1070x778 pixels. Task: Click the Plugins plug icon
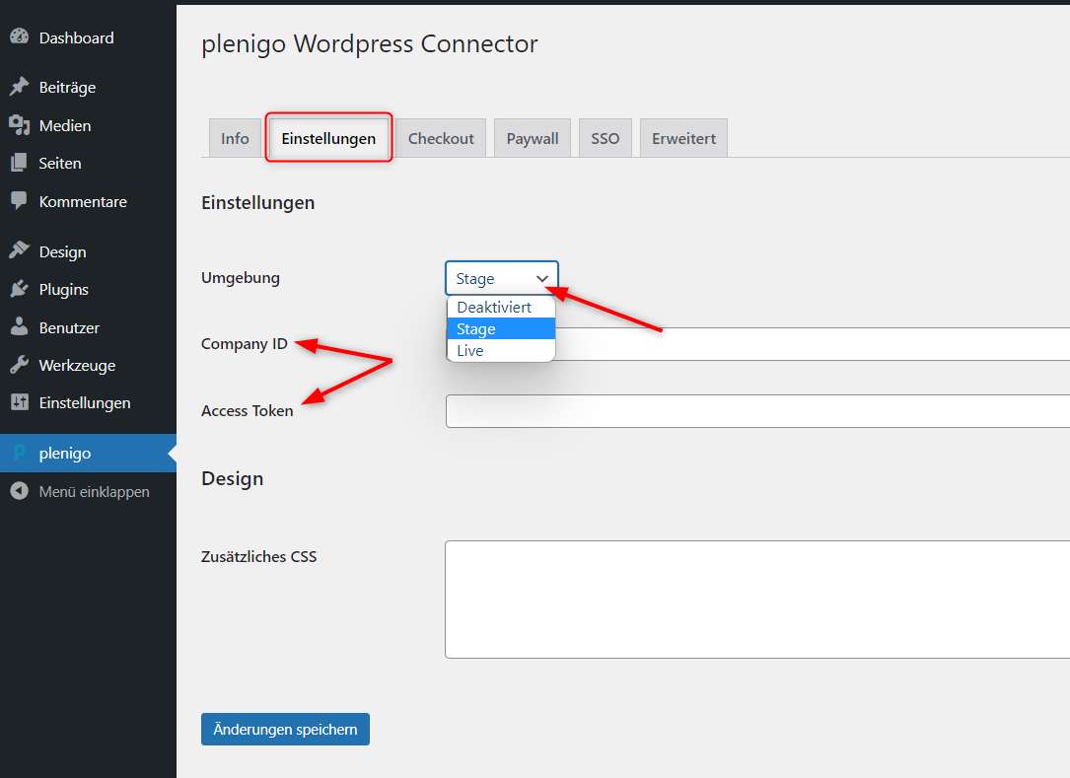[19, 289]
